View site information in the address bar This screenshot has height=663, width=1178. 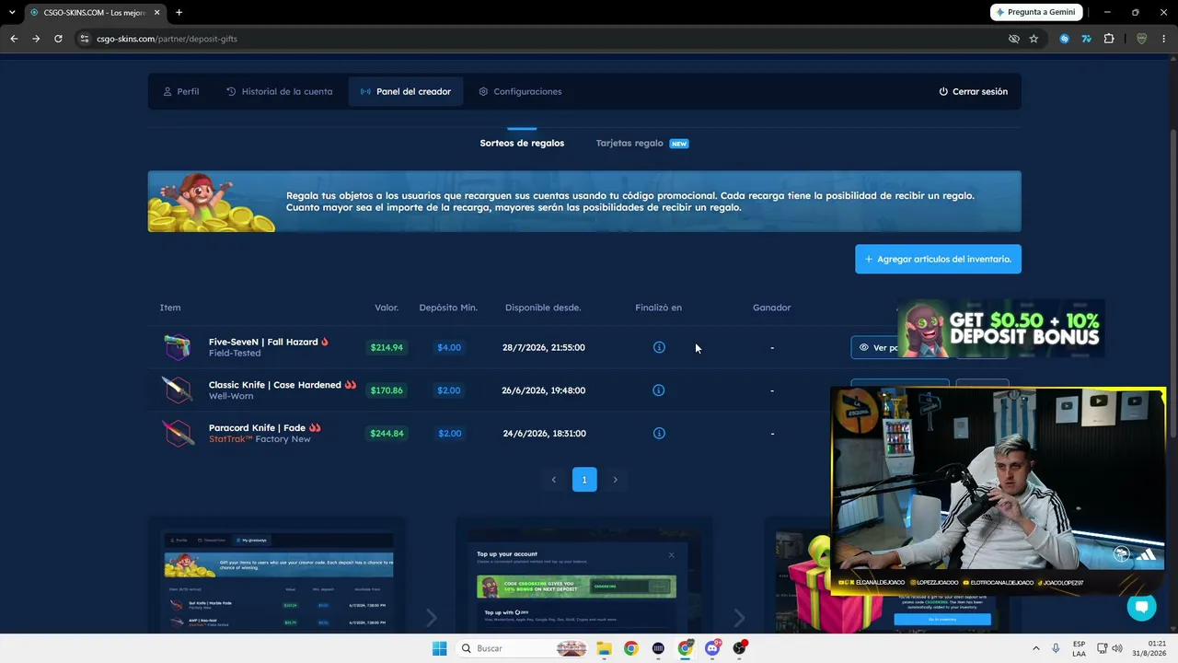click(x=84, y=39)
